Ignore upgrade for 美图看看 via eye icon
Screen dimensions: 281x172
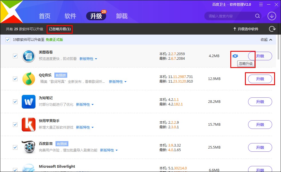(235, 56)
